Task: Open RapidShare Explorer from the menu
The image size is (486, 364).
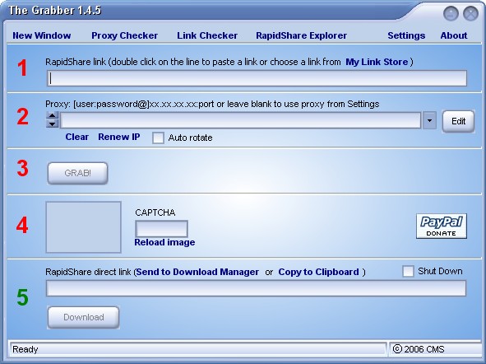Action: click(x=301, y=35)
